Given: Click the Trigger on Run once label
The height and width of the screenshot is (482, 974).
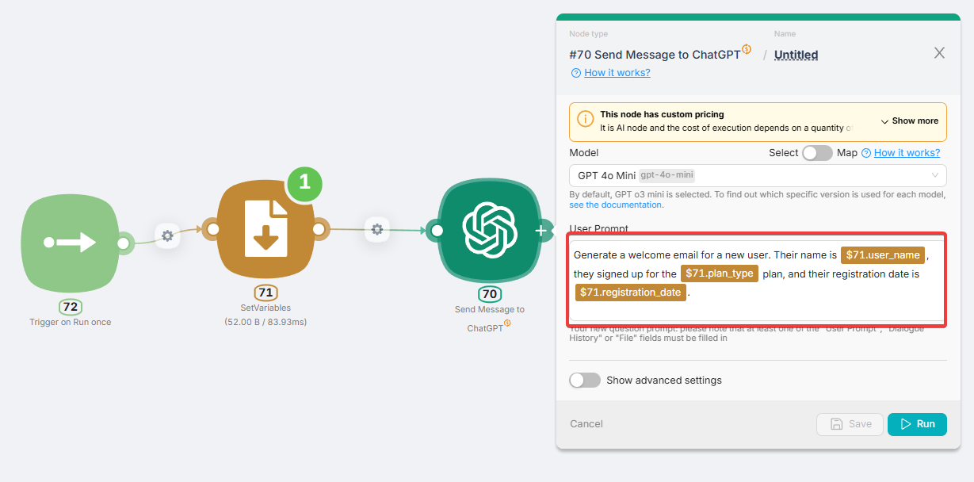Looking at the screenshot, I should (x=70, y=322).
